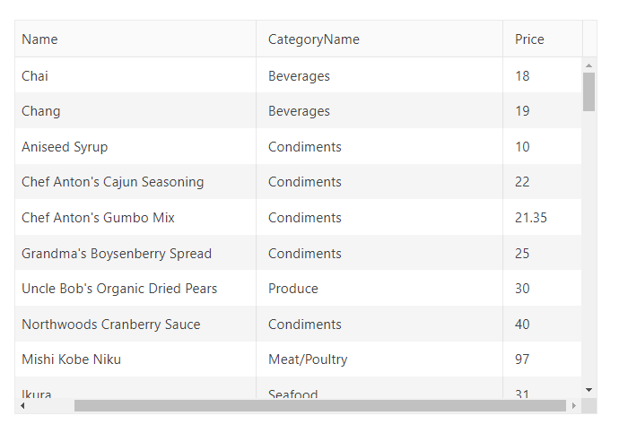This screenshot has height=433, width=619.
Task: Click the Aniseed Syrup name cell
Action: coord(65,147)
